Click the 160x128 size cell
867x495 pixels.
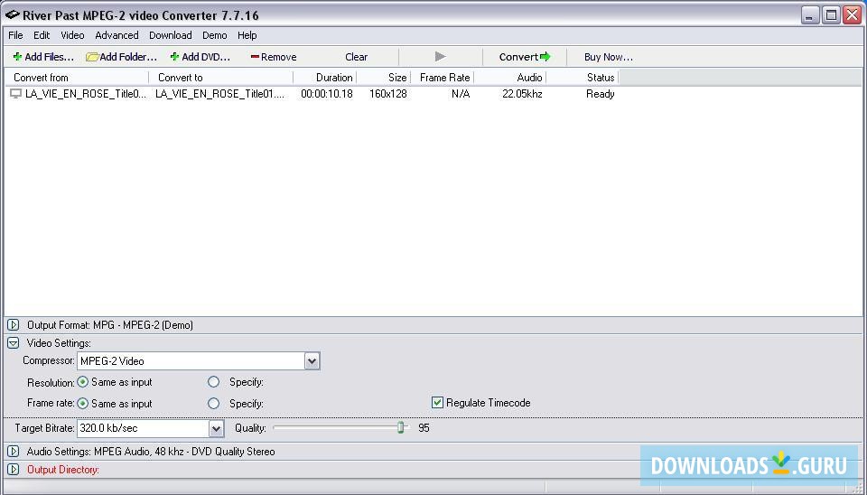click(388, 94)
